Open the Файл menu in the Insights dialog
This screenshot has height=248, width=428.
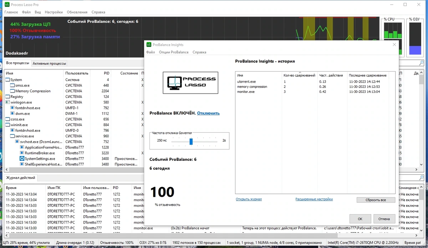tap(151, 52)
